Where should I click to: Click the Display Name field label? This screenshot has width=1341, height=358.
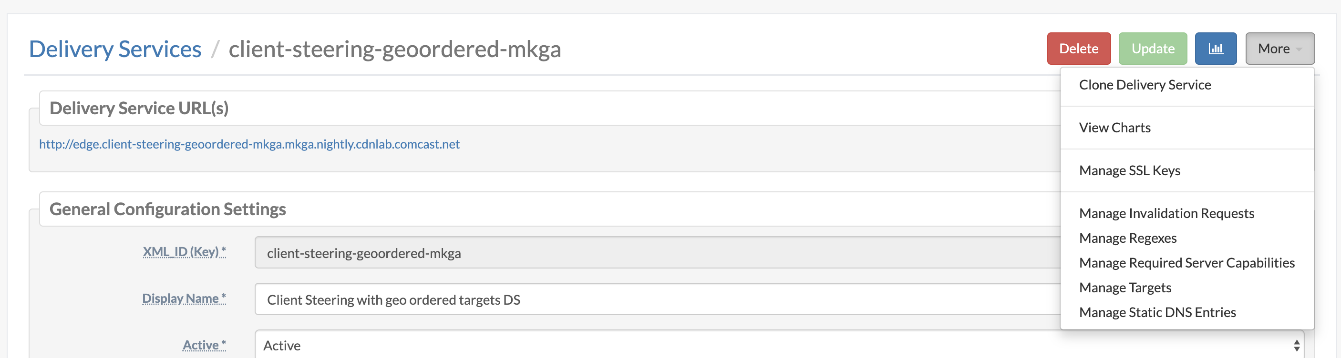pos(184,298)
